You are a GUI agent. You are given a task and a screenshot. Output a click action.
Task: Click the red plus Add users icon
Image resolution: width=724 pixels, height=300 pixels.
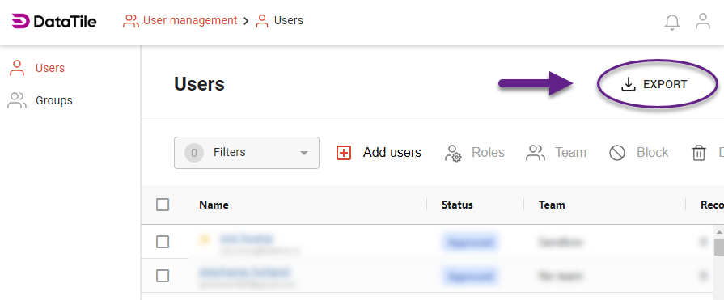point(344,153)
